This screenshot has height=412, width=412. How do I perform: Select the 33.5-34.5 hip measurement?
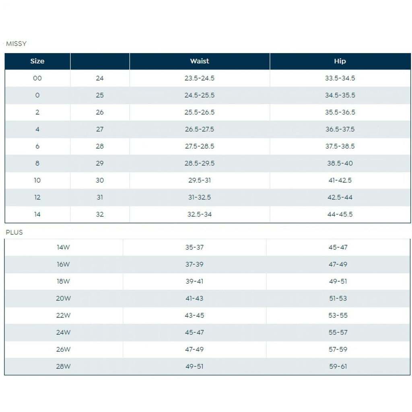coord(340,78)
